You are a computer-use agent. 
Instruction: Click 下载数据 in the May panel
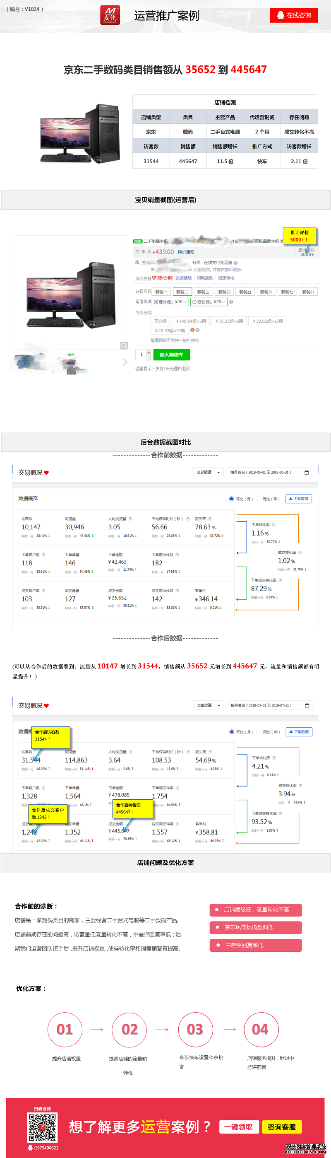pos(299,499)
